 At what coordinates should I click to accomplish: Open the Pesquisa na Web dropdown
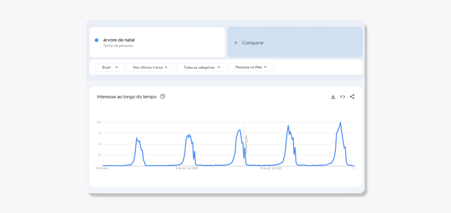click(x=251, y=67)
